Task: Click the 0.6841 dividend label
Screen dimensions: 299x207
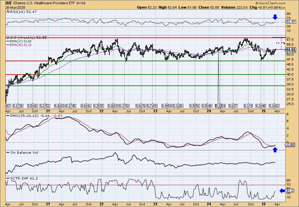Action: [86, 106]
